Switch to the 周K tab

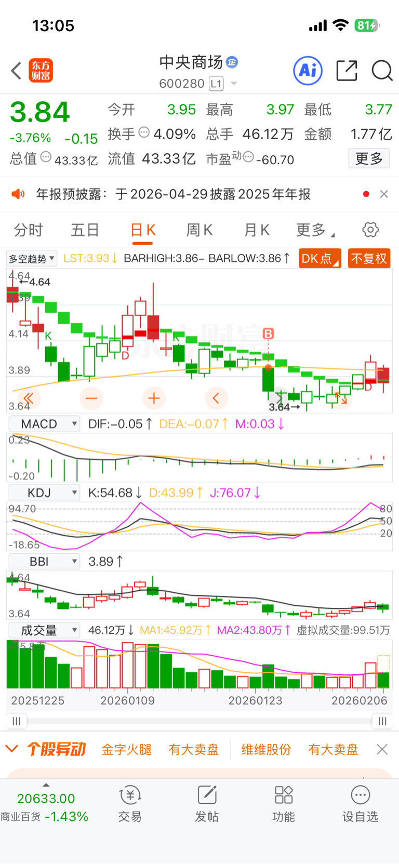click(x=199, y=230)
